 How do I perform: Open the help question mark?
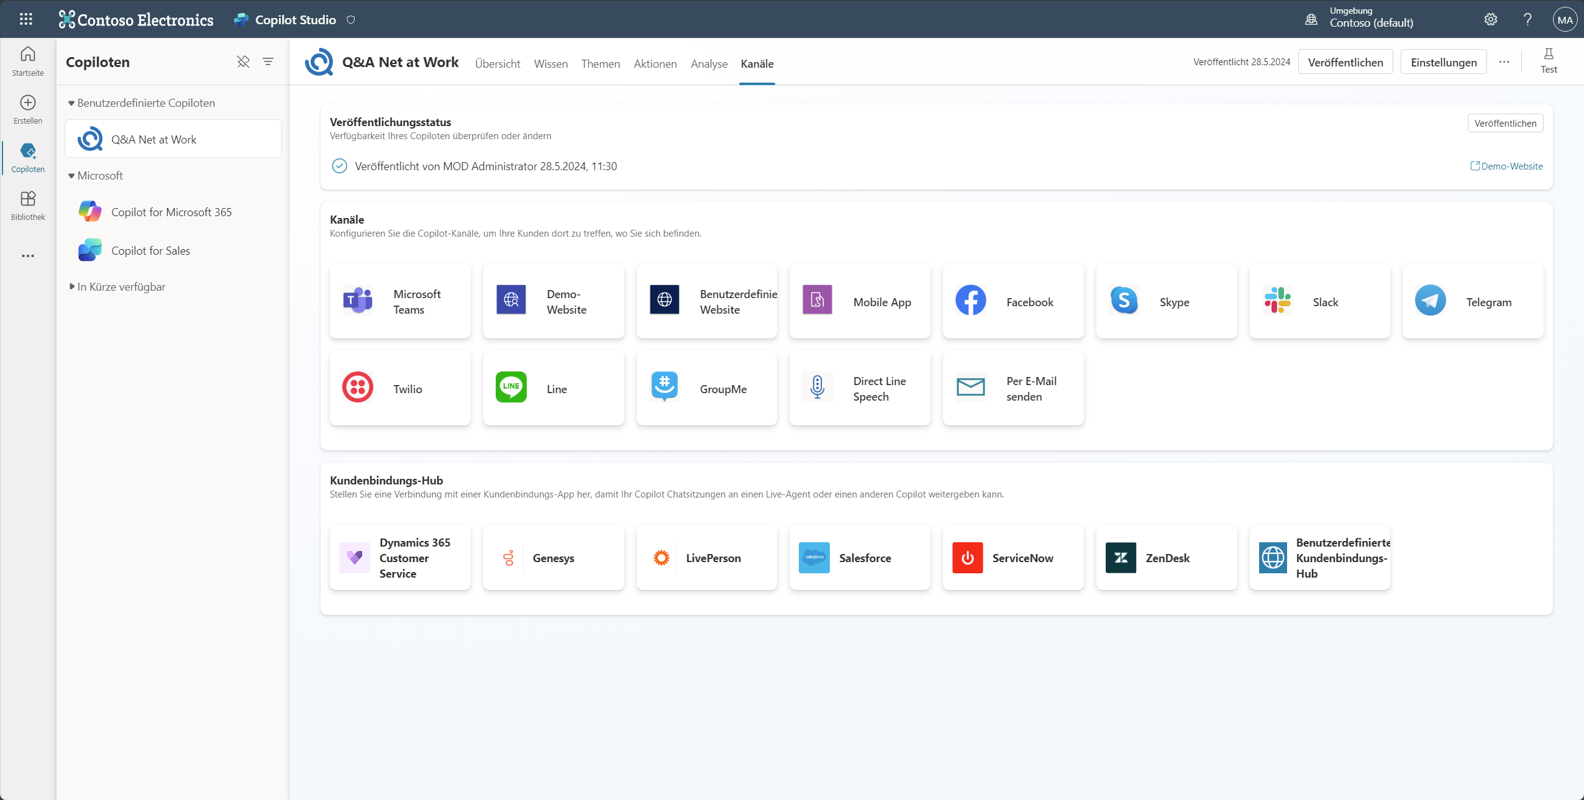1527,19
